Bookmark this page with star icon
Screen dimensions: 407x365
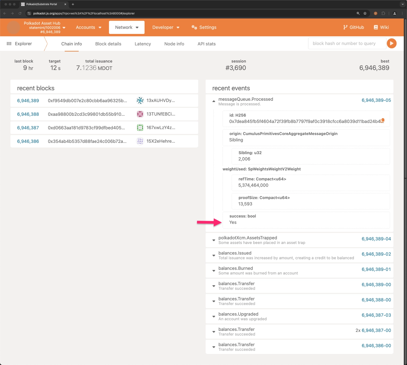pos(365,13)
